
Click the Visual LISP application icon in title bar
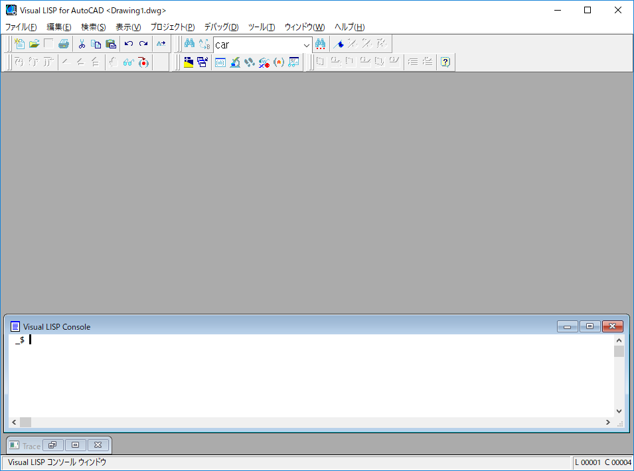coord(11,10)
